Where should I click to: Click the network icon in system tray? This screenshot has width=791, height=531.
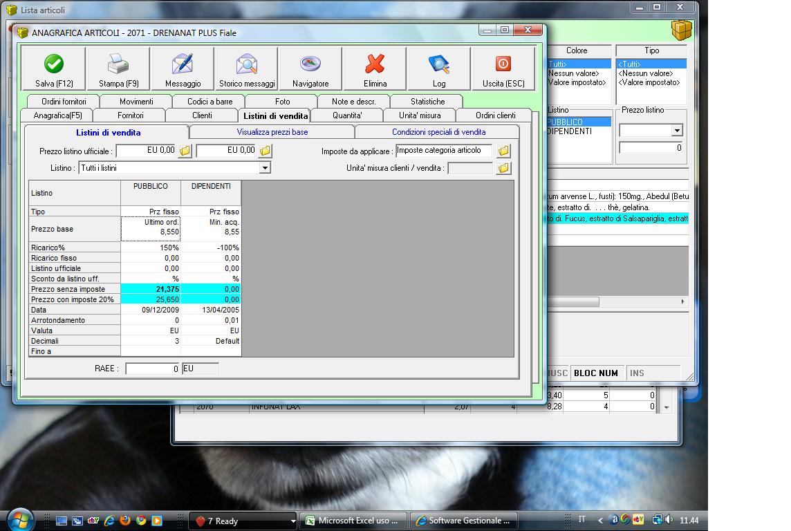(658, 519)
